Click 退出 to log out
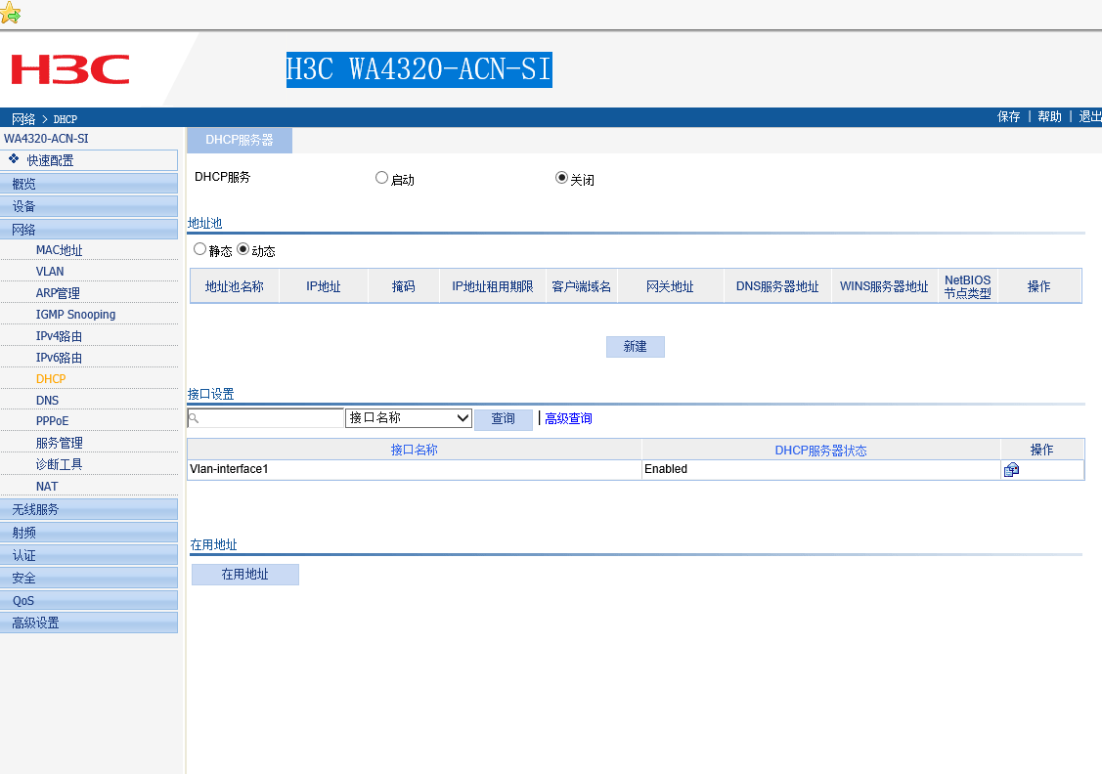 1090,116
